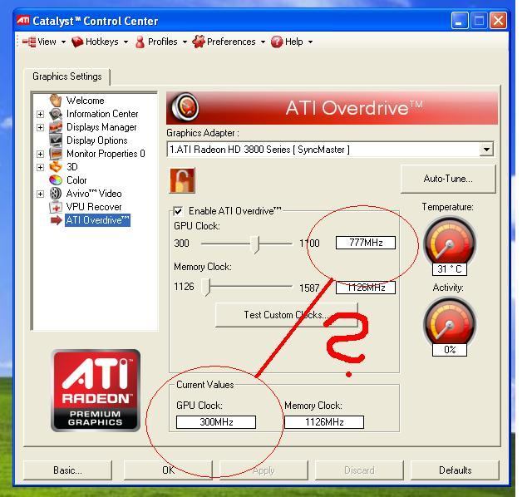Expand the Displays Manager tree node
The image size is (532, 497).
(40, 127)
